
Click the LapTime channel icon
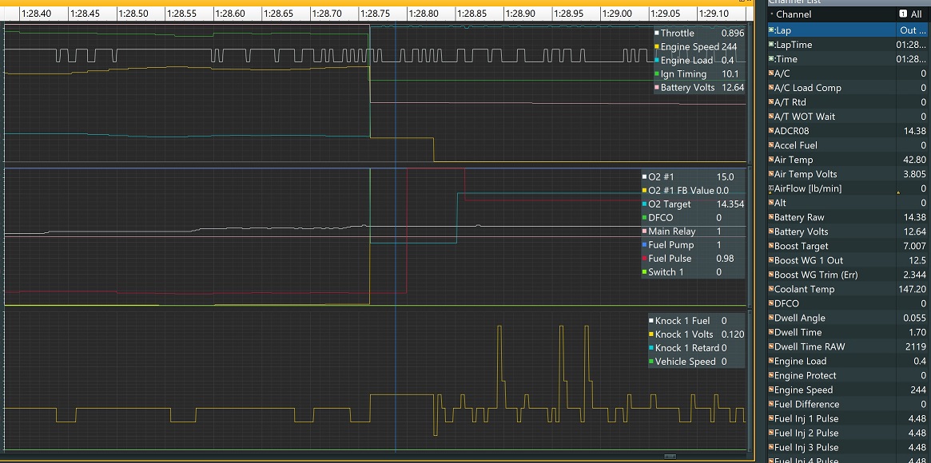[x=771, y=45]
